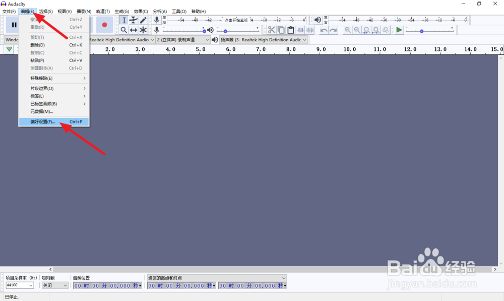The image size is (504, 301).
Task: Click the Zoom Out magnifier icon
Action: point(357,30)
